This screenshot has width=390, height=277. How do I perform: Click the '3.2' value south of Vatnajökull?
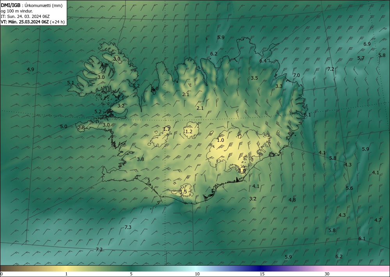point(253,198)
